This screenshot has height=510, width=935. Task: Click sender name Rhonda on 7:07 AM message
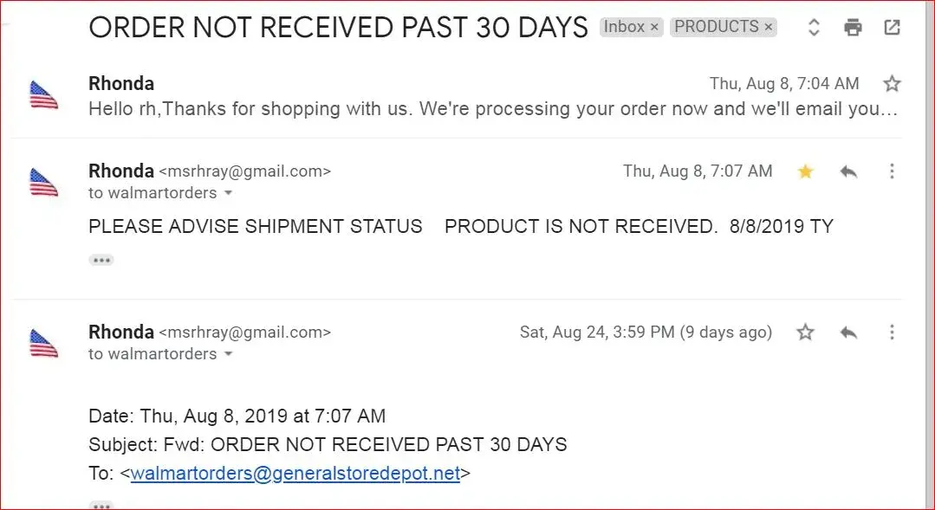point(121,171)
